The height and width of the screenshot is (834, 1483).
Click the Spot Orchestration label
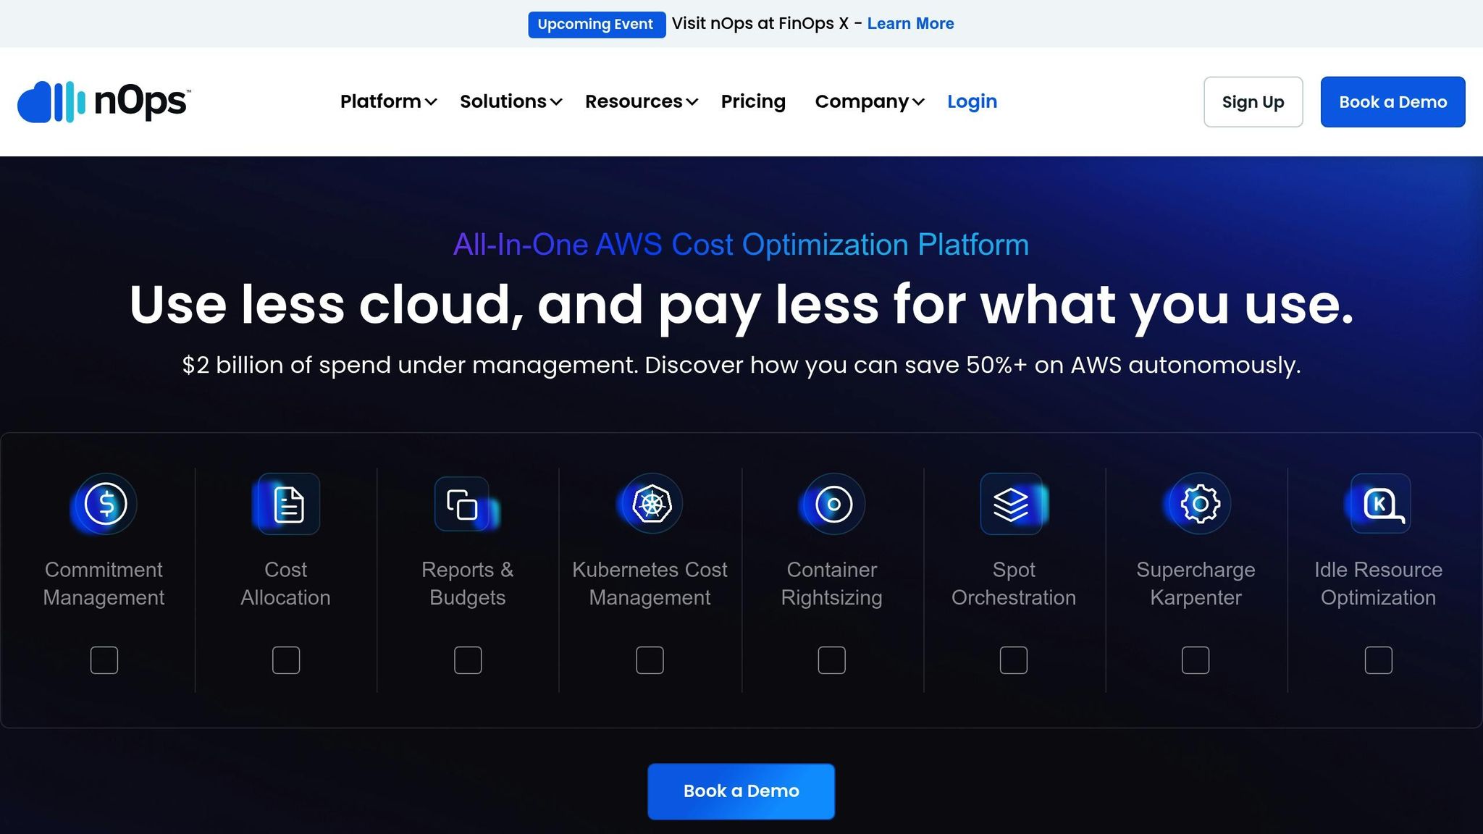coord(1014,584)
